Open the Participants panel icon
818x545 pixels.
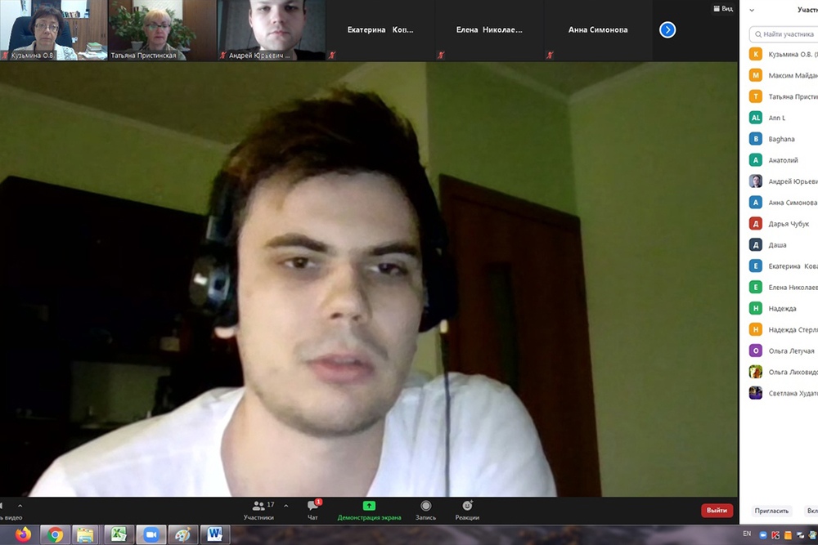pyautogui.click(x=258, y=507)
